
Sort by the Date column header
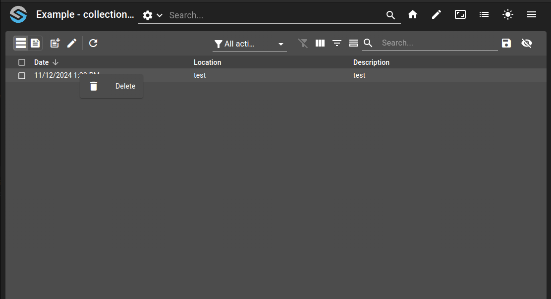click(42, 62)
